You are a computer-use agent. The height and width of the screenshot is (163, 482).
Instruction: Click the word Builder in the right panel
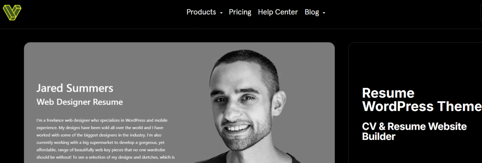(379, 136)
